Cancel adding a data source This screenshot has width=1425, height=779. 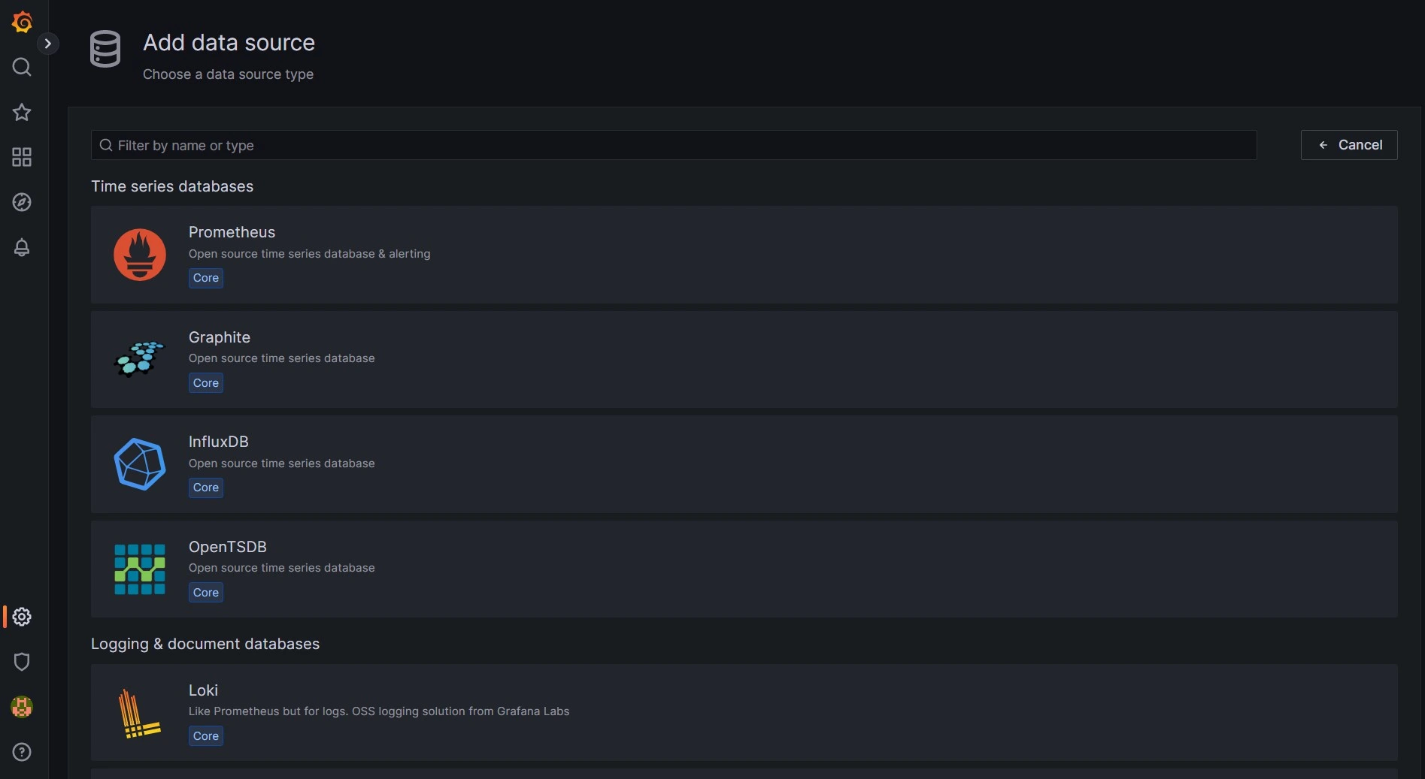(1349, 145)
